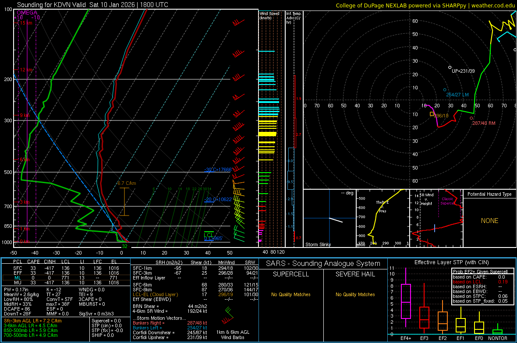This screenshot has width=517, height=343.
Task: Click the Storm Slinky label
Action: coord(318,244)
